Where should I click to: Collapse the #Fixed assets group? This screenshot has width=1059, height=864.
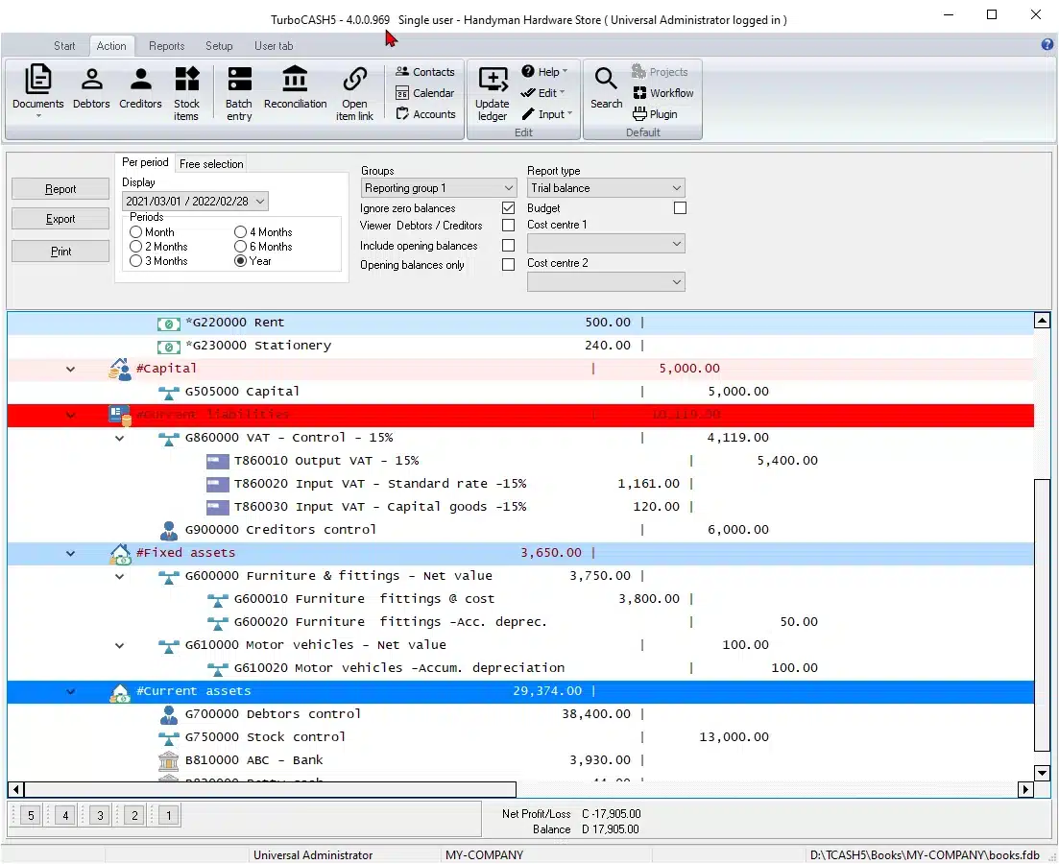69,553
